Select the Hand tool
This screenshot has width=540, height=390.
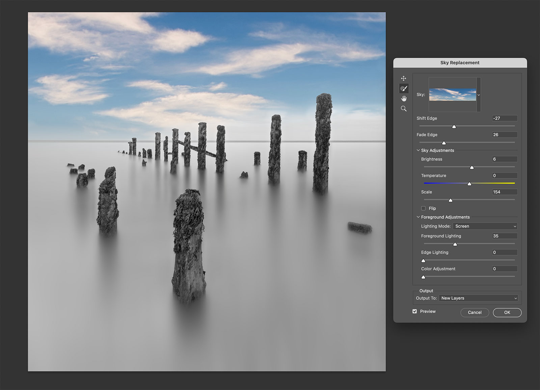click(x=404, y=99)
